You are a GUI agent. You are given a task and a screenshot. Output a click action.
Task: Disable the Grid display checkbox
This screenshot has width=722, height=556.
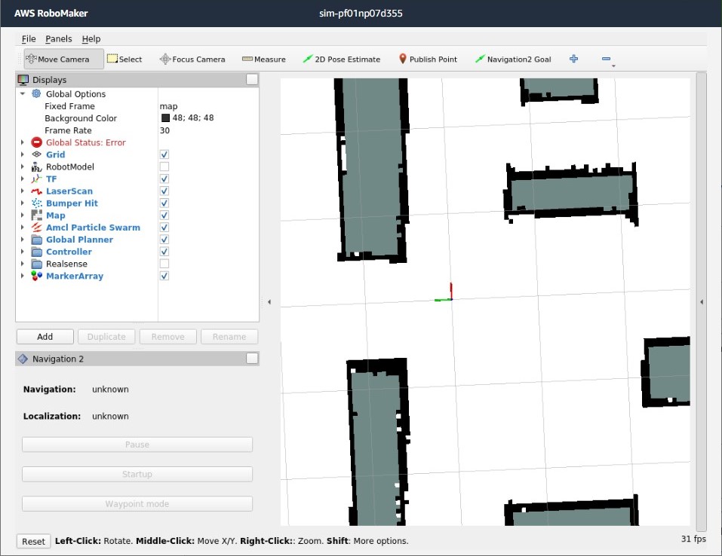(x=164, y=154)
